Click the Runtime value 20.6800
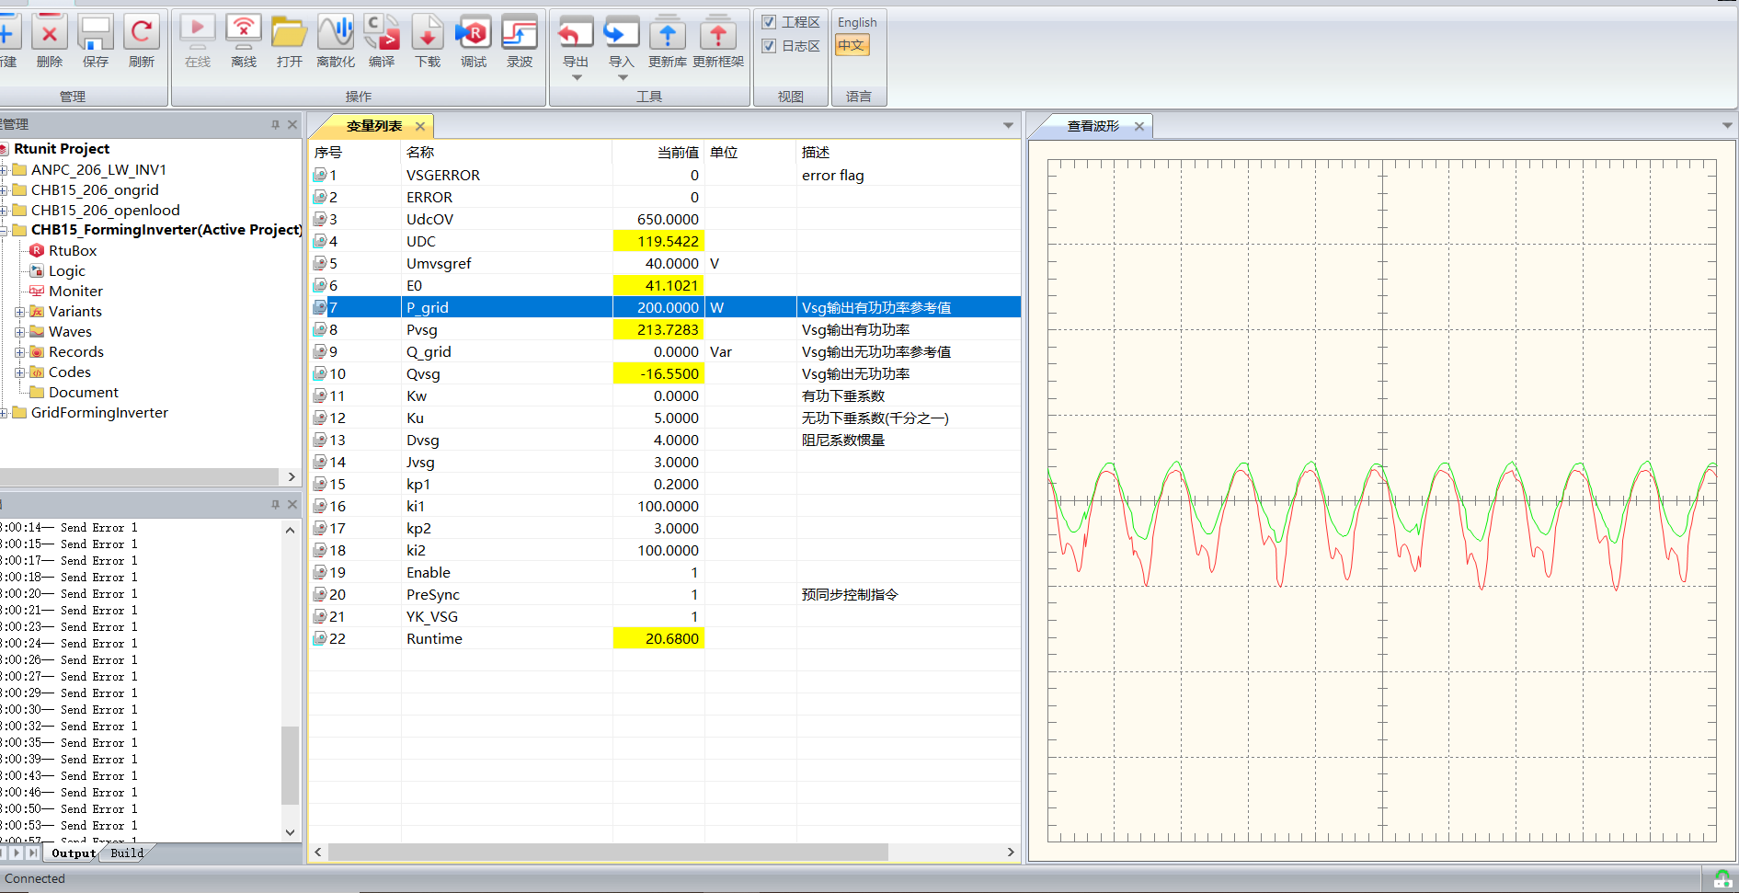The width and height of the screenshot is (1739, 893). click(x=658, y=638)
